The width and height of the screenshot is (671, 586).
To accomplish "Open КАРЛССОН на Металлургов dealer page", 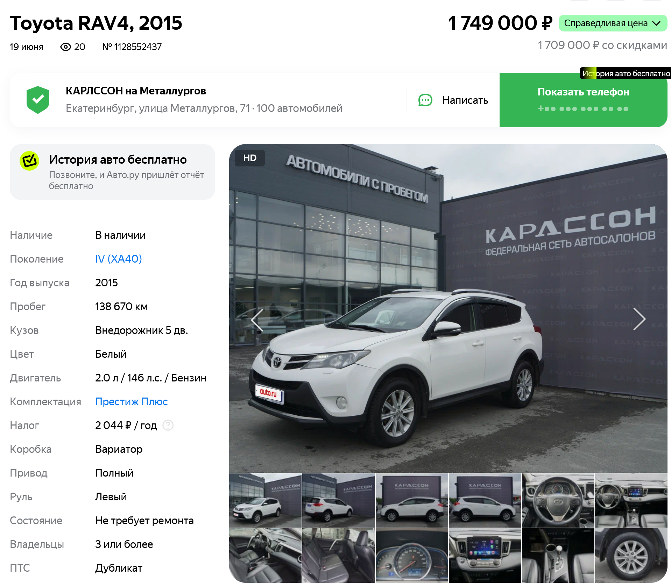I will coord(136,91).
